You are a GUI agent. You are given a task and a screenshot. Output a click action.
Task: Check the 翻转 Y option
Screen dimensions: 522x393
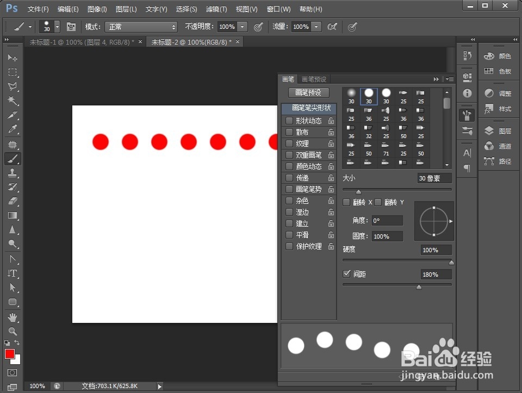pyautogui.click(x=378, y=202)
